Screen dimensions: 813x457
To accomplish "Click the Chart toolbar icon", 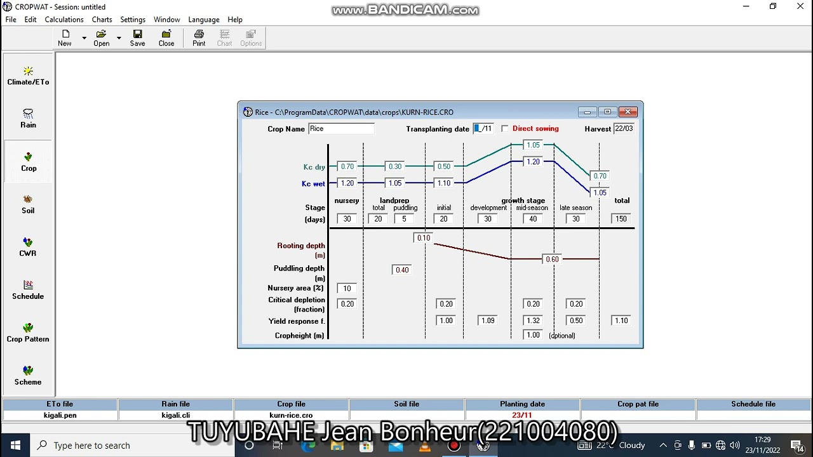I will tap(224, 38).
